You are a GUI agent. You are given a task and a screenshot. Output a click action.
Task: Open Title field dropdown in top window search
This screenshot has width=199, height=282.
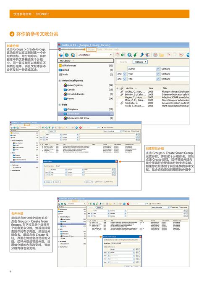(157, 79)
